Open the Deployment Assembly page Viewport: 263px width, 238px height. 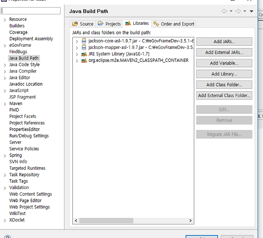pyautogui.click(x=31, y=39)
